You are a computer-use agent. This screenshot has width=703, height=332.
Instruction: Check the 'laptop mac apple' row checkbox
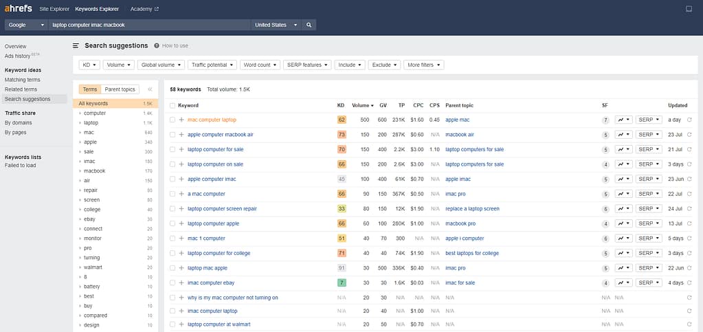[172, 268]
